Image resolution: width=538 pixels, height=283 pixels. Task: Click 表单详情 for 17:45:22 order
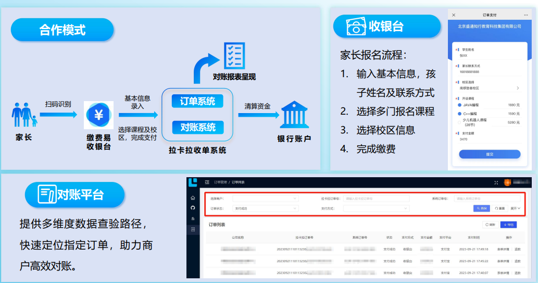(x=503, y=261)
